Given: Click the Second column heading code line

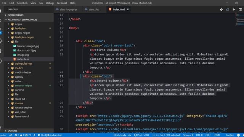Looking at the screenshot, I should (x=109, y=81).
